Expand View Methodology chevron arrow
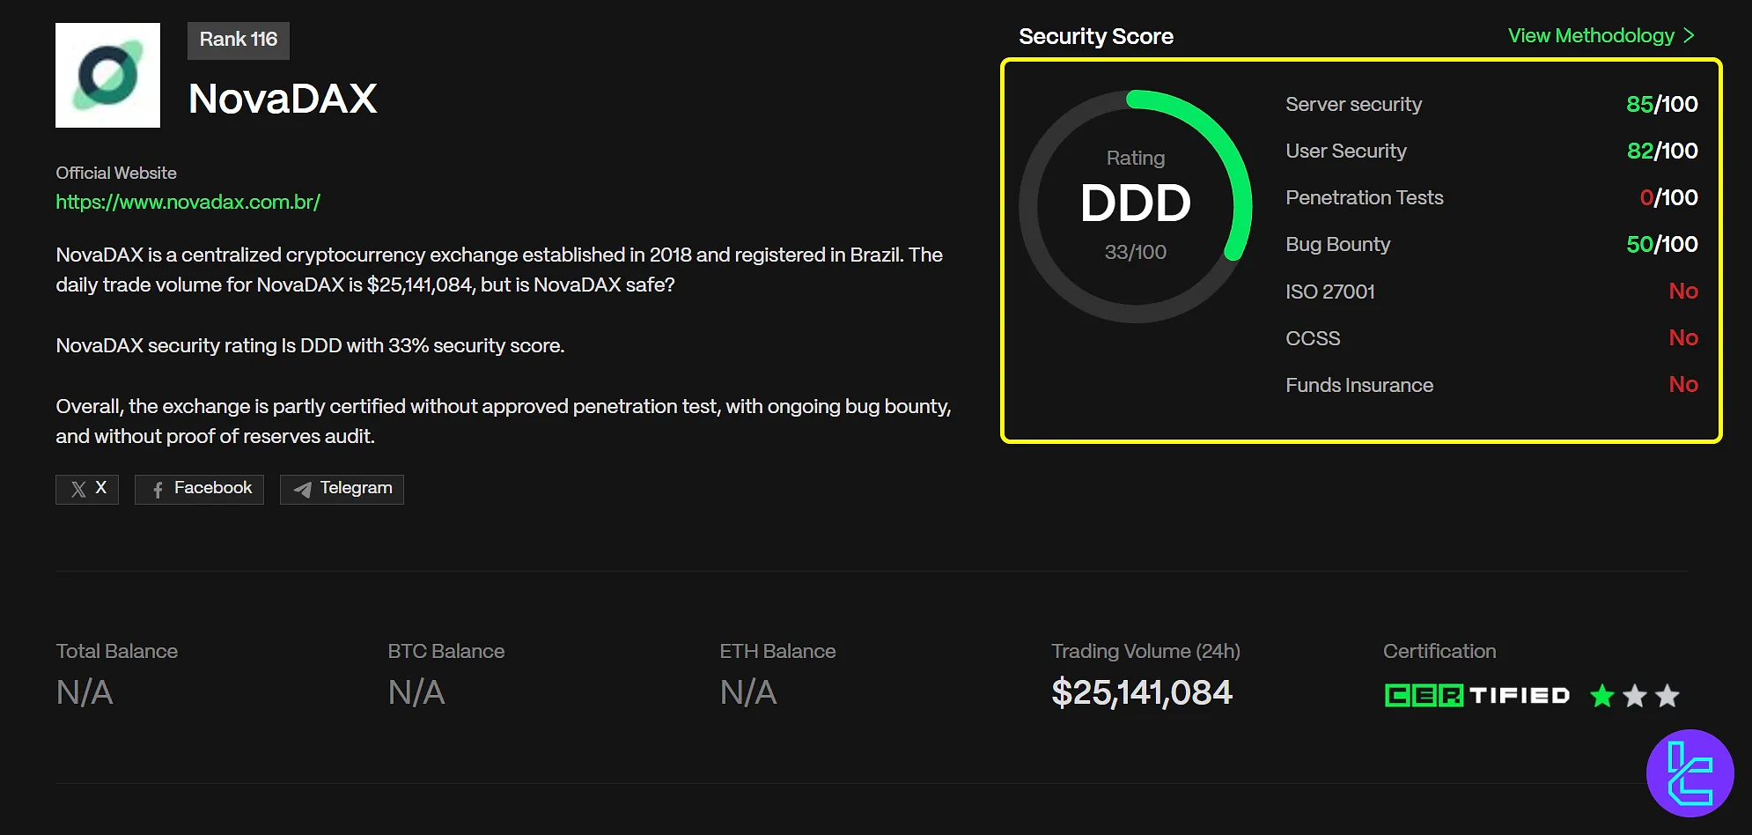The width and height of the screenshot is (1752, 835). (1689, 36)
